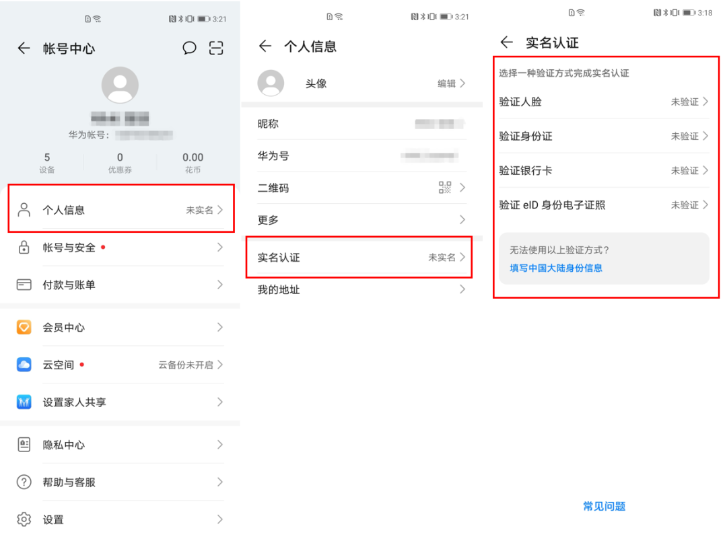
Task: Click the back arrow on 个人信息 page
Action: coord(264,46)
